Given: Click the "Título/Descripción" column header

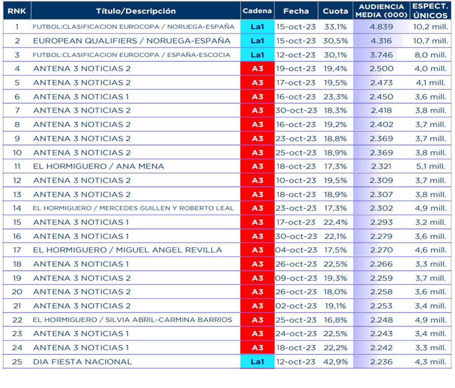Looking at the screenshot, I should point(136,11).
